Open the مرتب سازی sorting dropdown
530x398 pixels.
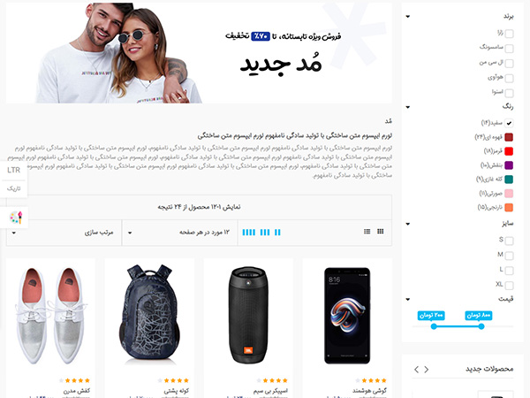point(64,233)
